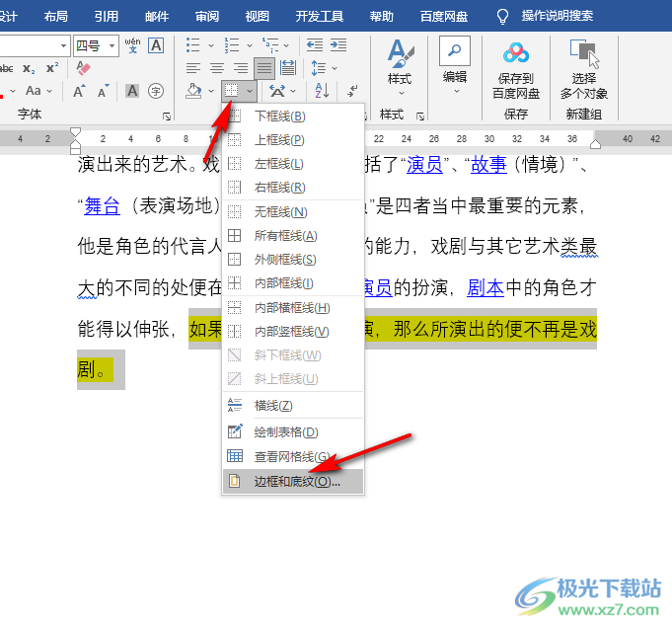Open Styles pane launcher

pos(420,117)
